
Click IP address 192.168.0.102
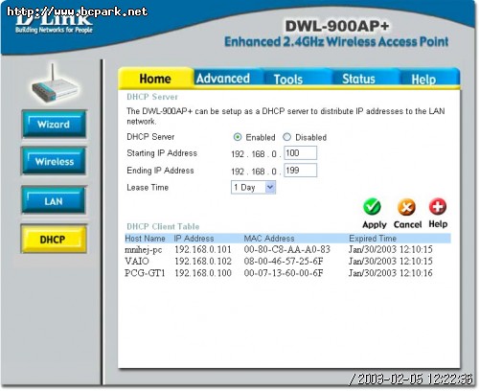(203, 261)
